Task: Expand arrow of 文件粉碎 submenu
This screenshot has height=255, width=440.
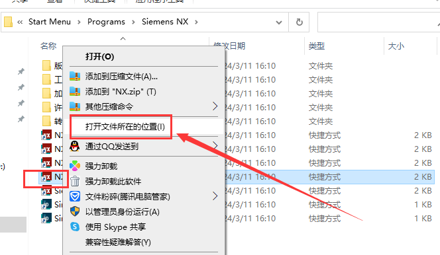Action: (x=215, y=196)
